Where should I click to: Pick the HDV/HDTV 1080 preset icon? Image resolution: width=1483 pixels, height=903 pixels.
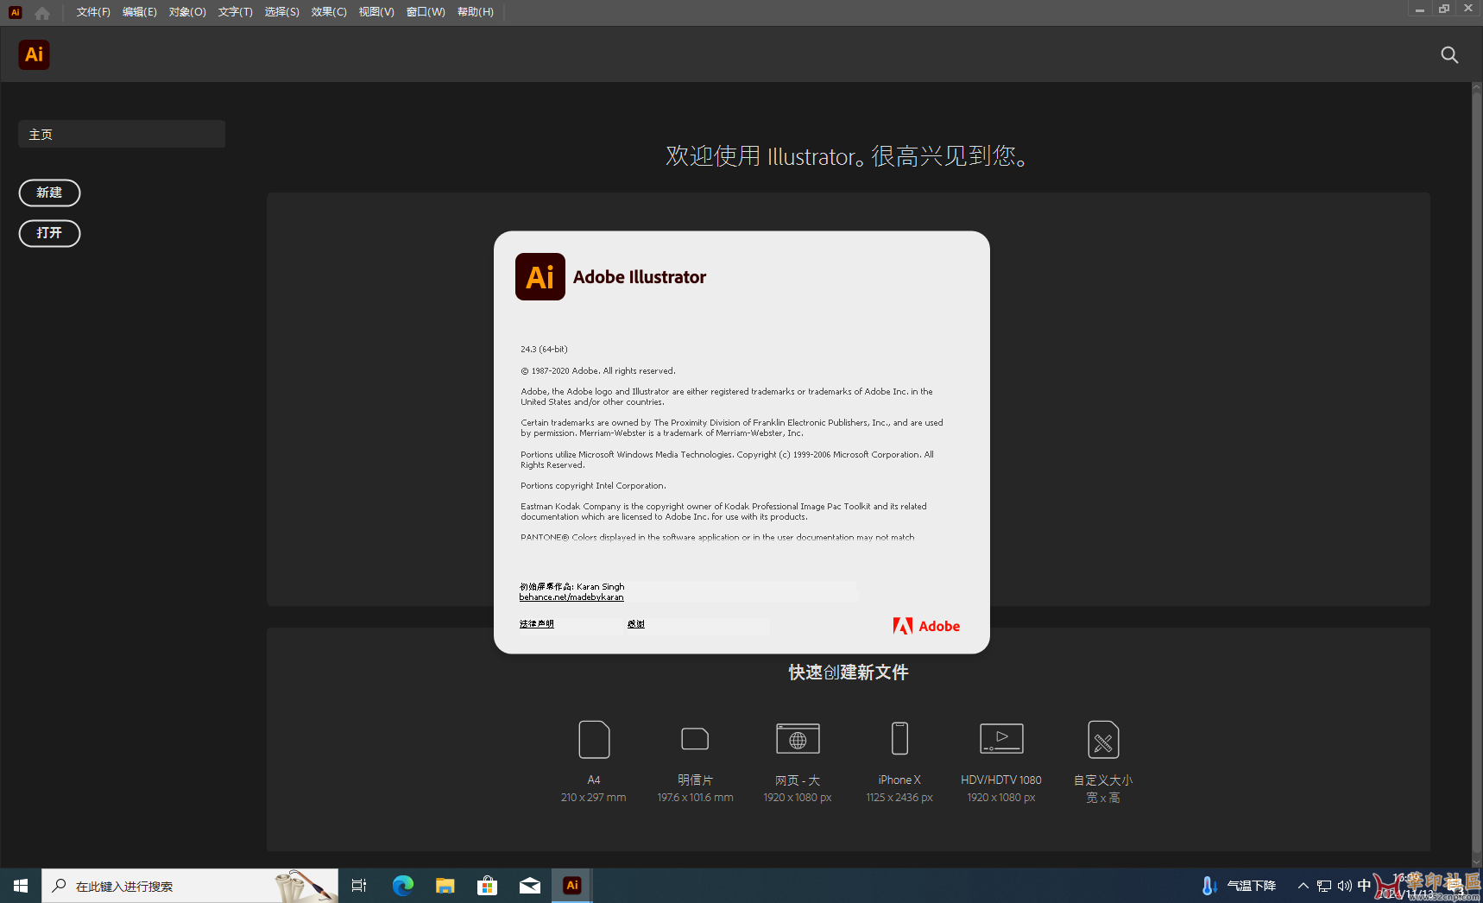pos(1001,739)
